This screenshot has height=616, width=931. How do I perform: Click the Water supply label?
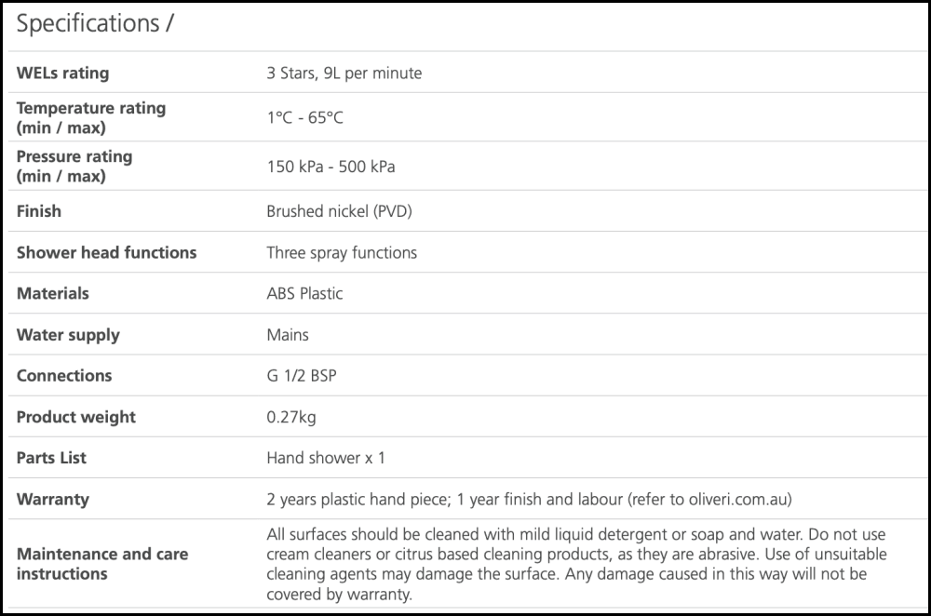[x=68, y=334]
